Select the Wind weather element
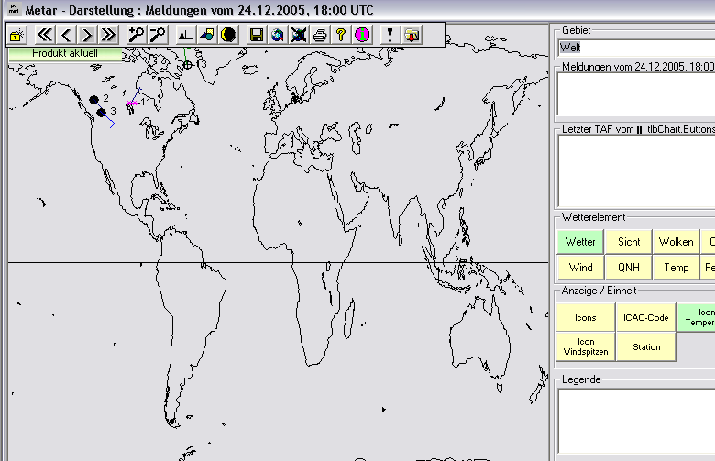This screenshot has width=715, height=461. [x=579, y=268]
